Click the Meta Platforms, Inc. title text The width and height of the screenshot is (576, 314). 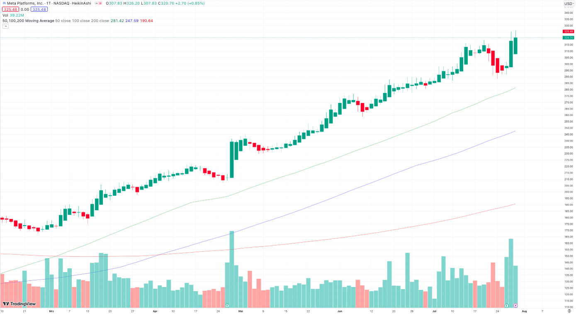pos(25,3)
